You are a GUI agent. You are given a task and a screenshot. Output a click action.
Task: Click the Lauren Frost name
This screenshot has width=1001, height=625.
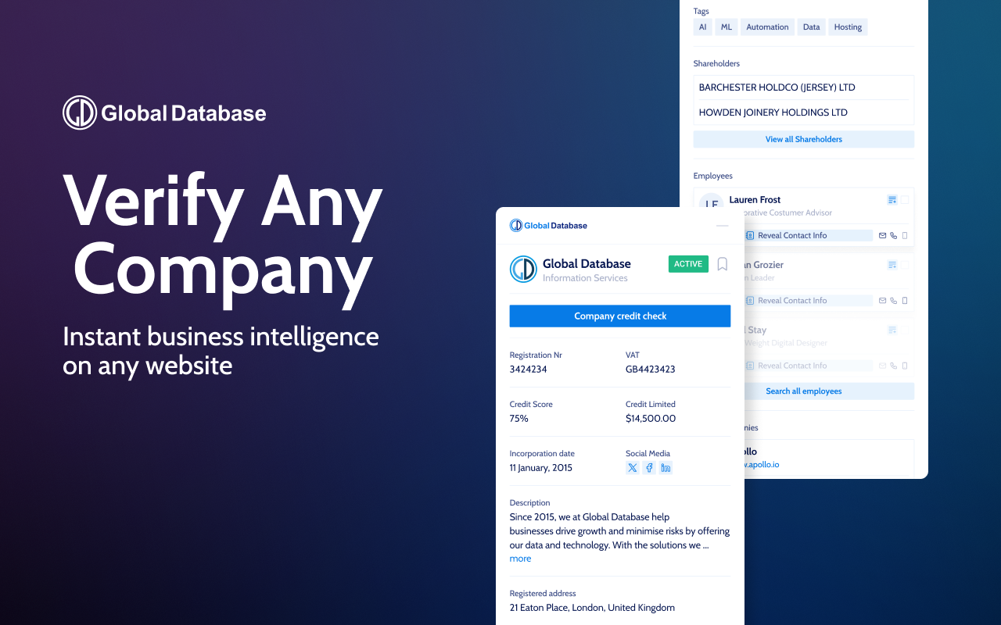[755, 199]
